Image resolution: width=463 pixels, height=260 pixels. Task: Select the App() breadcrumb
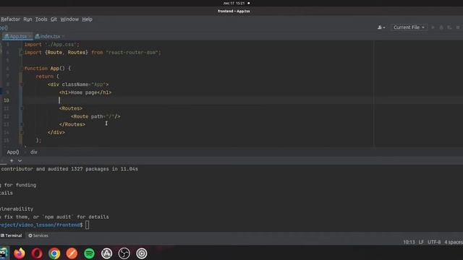pos(13,152)
